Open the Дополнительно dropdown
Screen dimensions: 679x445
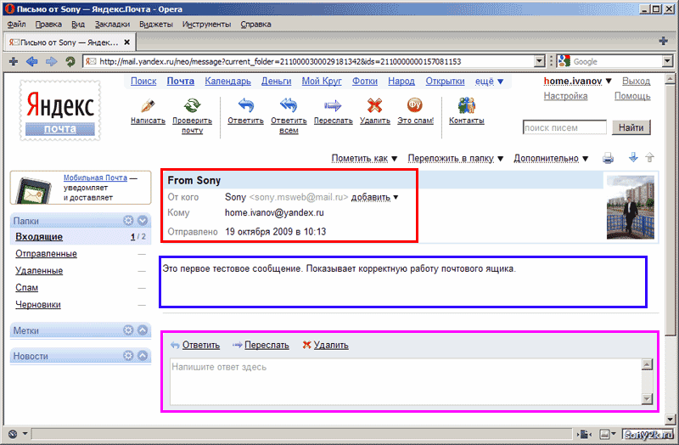551,158
